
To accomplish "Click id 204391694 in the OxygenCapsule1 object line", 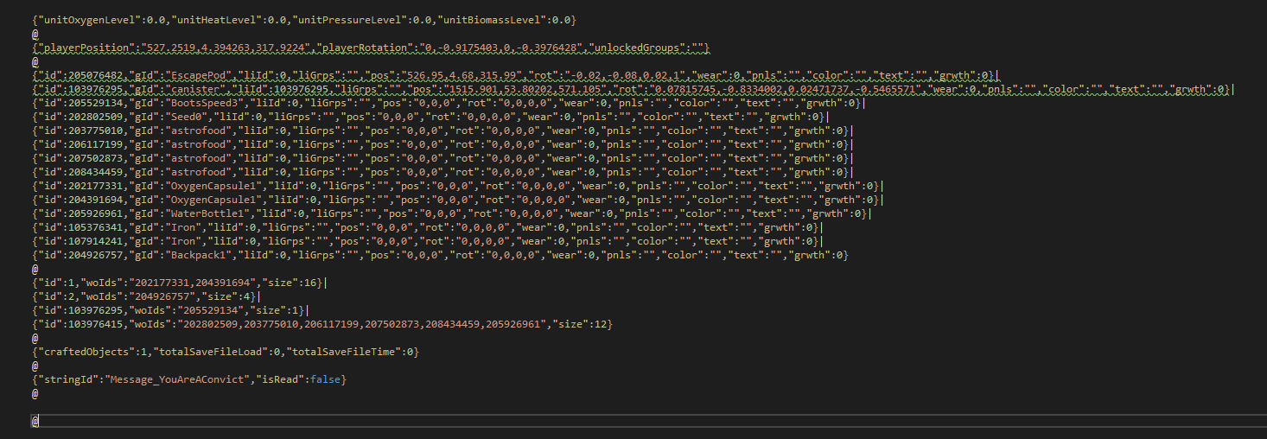I will pyautogui.click(x=96, y=200).
